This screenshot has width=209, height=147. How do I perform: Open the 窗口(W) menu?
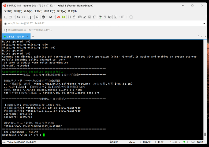coord(61,11)
